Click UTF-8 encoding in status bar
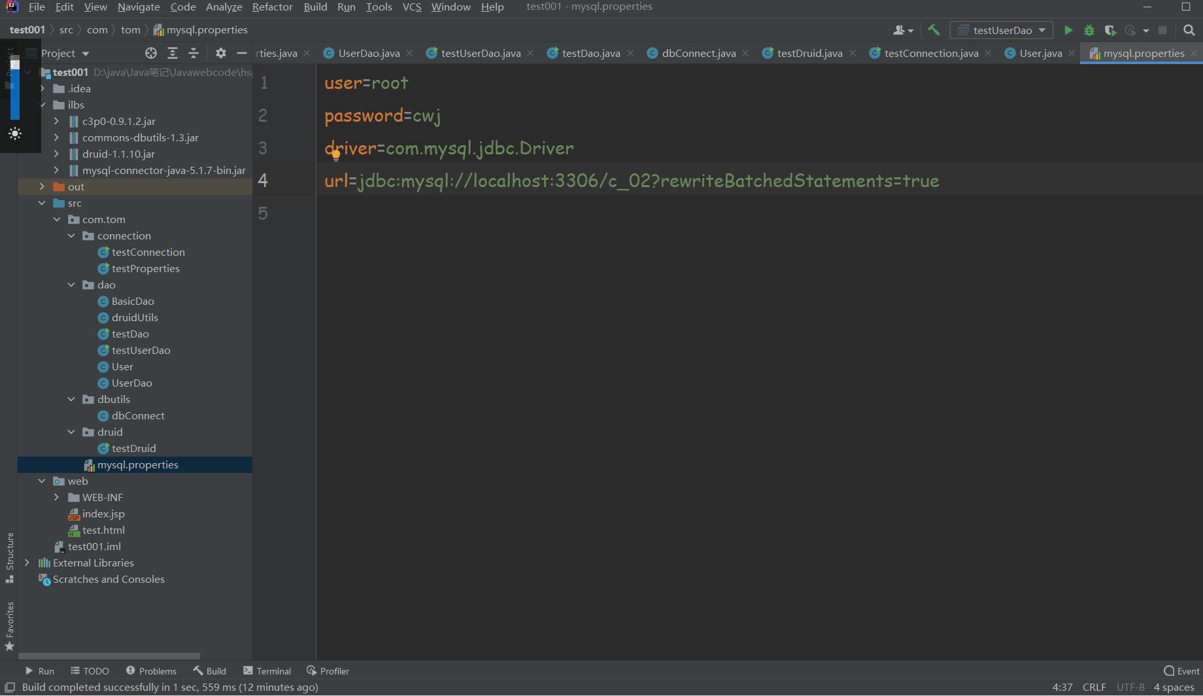Screen dimensions: 1203x696 [x=1130, y=687]
